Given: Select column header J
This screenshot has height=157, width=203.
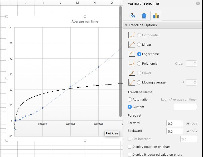Looking at the screenshot, I should tap(26, 3).
